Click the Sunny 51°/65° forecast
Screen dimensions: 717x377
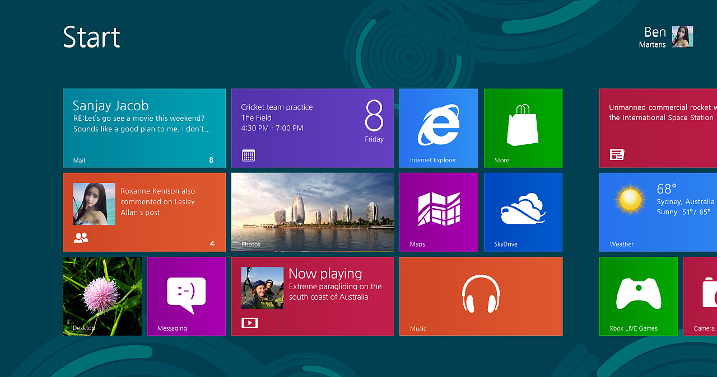[683, 212]
